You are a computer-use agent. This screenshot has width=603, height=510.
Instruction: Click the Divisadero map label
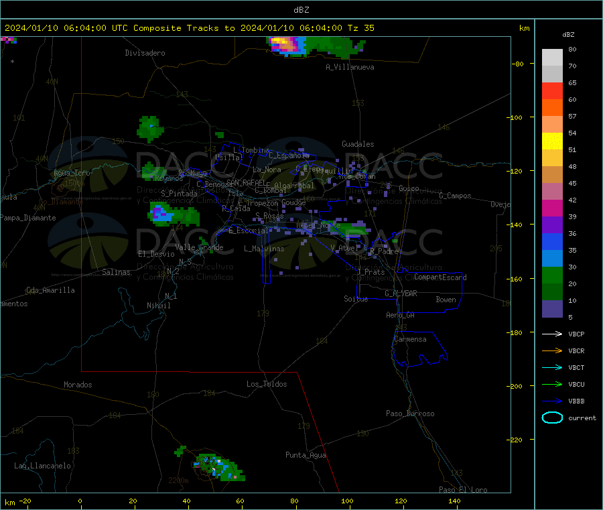[145, 53]
